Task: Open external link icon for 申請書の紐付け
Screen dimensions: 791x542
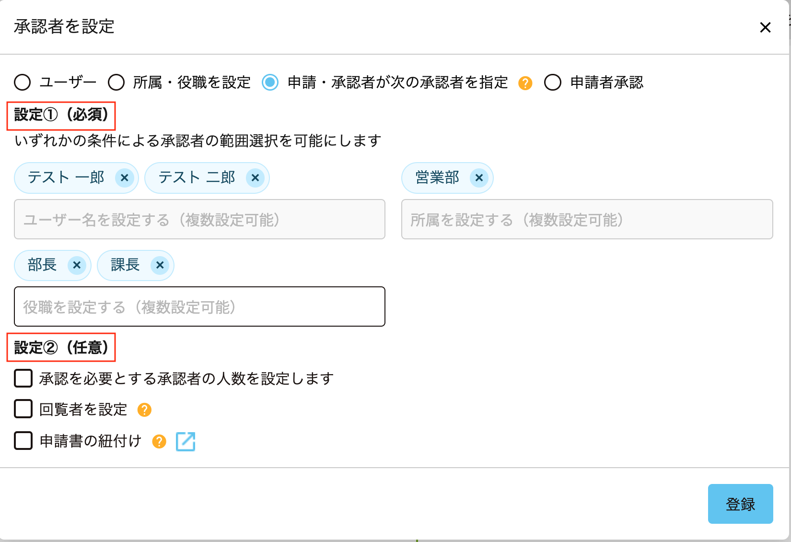Action: tap(186, 441)
